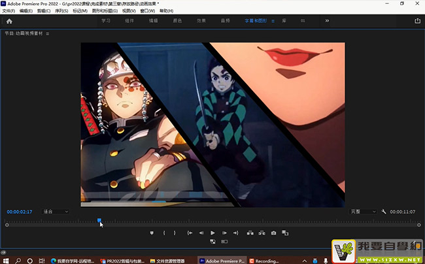Switch to the 文件资源管理器 taskbar window
The width and height of the screenshot is (425, 264).
pos(168,261)
